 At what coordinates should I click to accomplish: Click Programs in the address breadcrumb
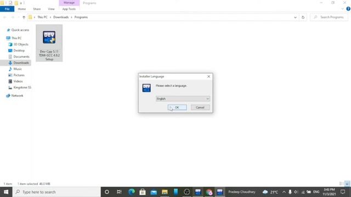click(81, 17)
